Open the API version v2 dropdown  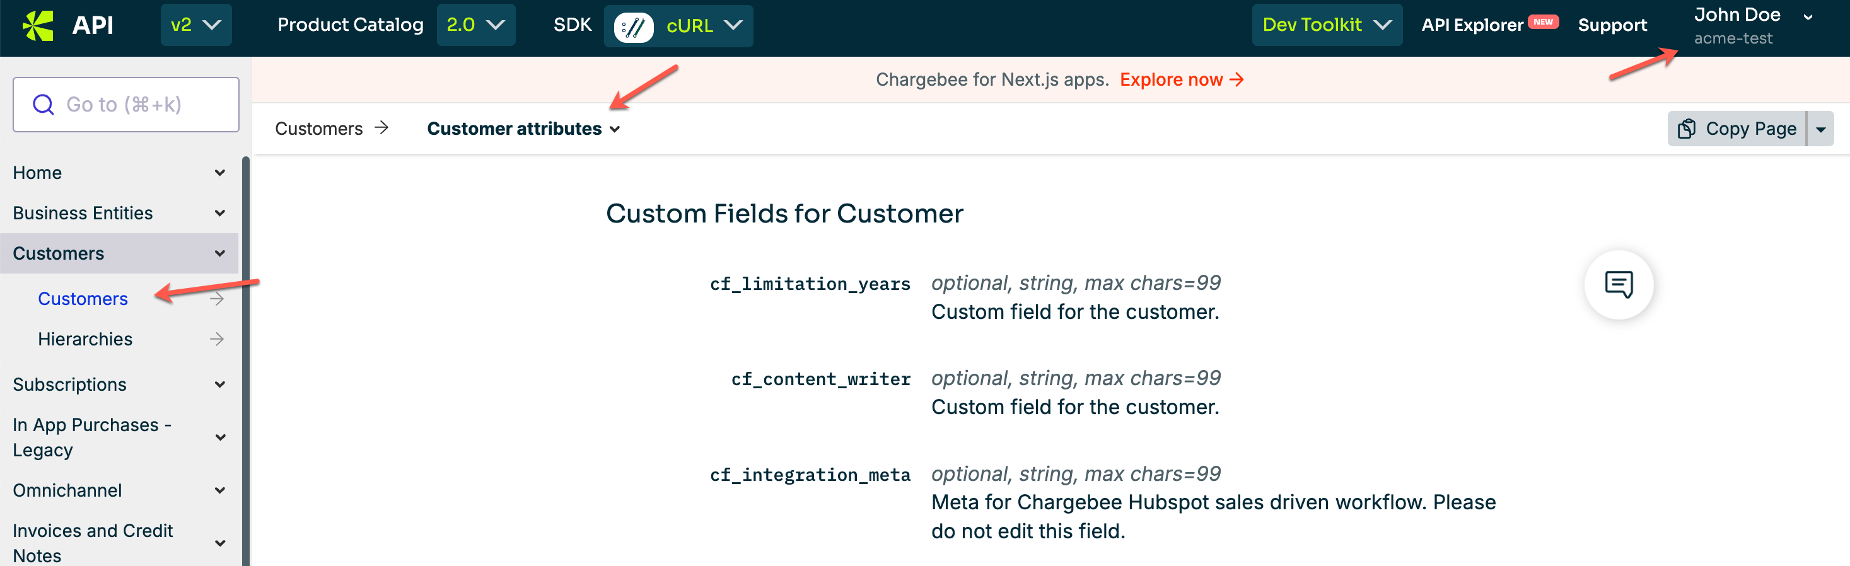pos(195,25)
